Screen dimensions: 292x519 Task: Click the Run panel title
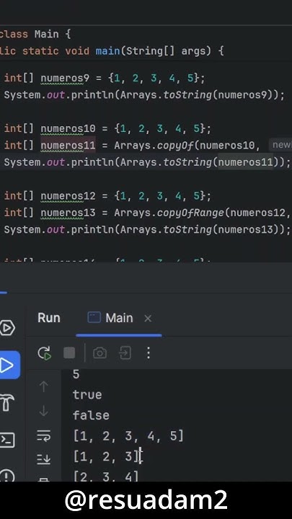(49, 318)
